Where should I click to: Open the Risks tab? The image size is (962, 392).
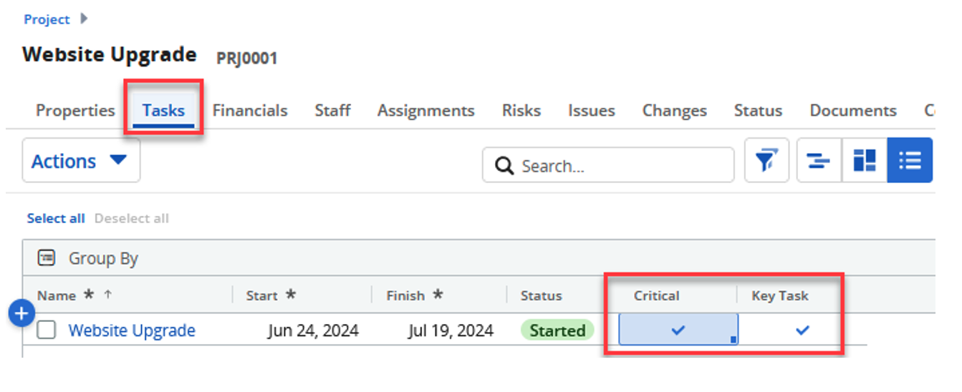pyautogui.click(x=521, y=111)
